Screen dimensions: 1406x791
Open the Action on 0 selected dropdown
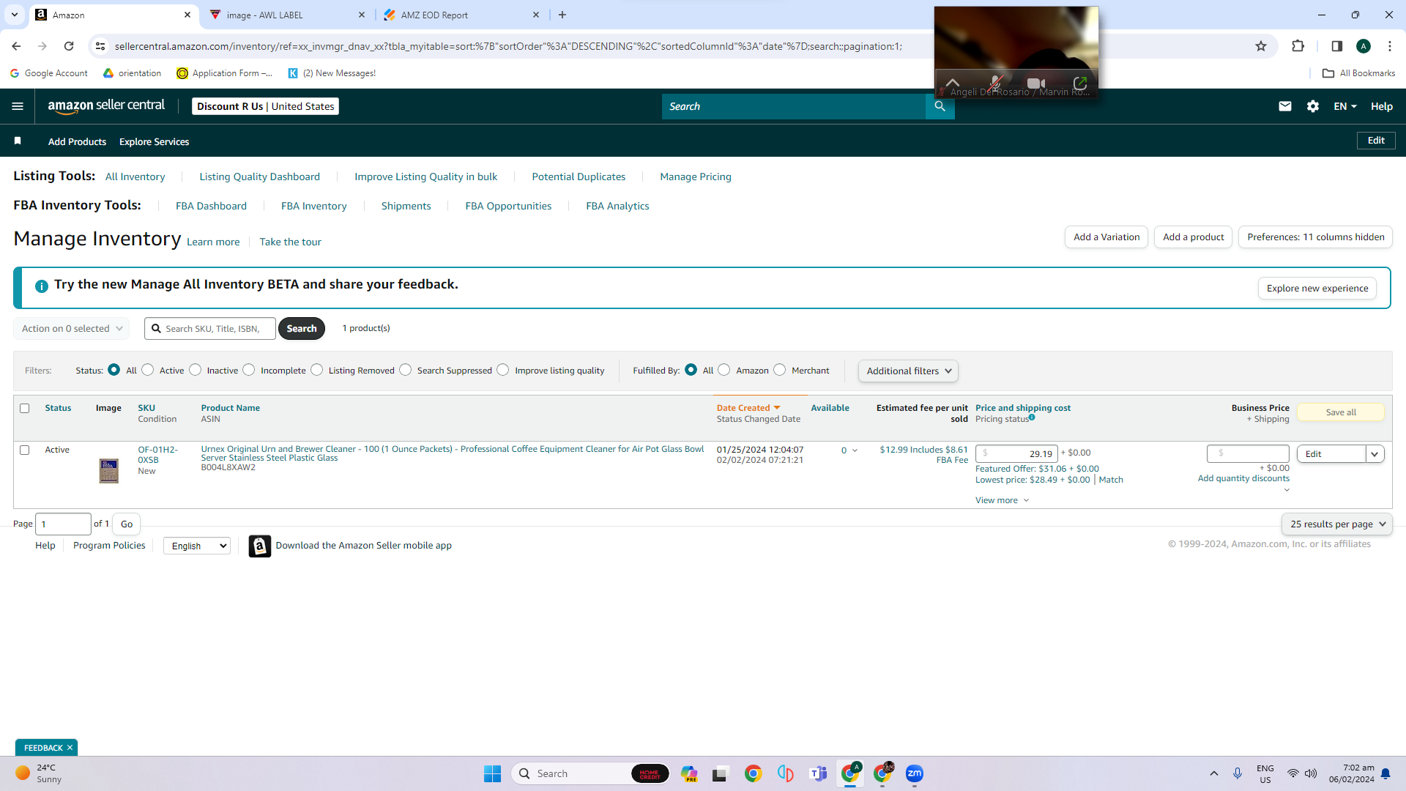[71, 328]
